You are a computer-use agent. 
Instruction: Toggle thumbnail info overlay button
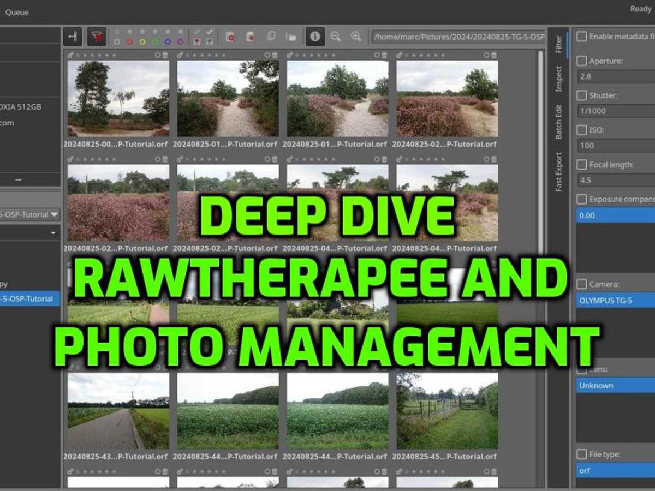click(x=315, y=37)
